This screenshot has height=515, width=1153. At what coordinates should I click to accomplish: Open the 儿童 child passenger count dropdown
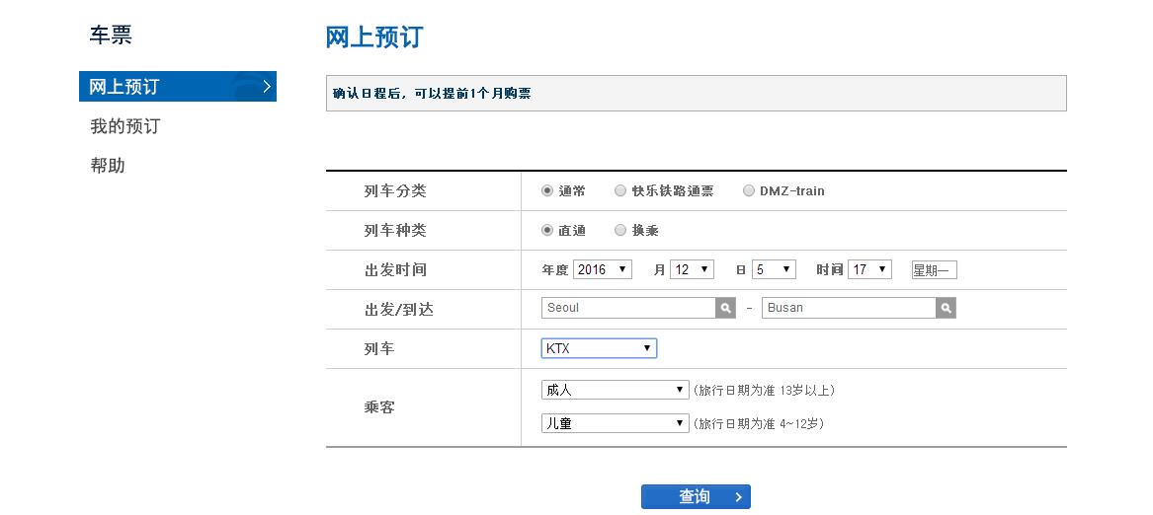615,423
